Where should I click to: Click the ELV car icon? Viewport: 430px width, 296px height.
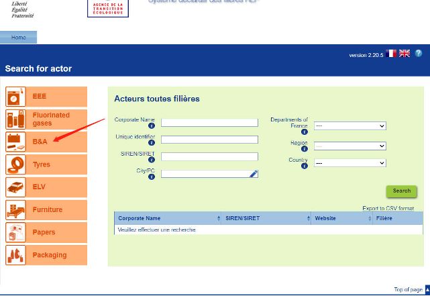(16, 187)
